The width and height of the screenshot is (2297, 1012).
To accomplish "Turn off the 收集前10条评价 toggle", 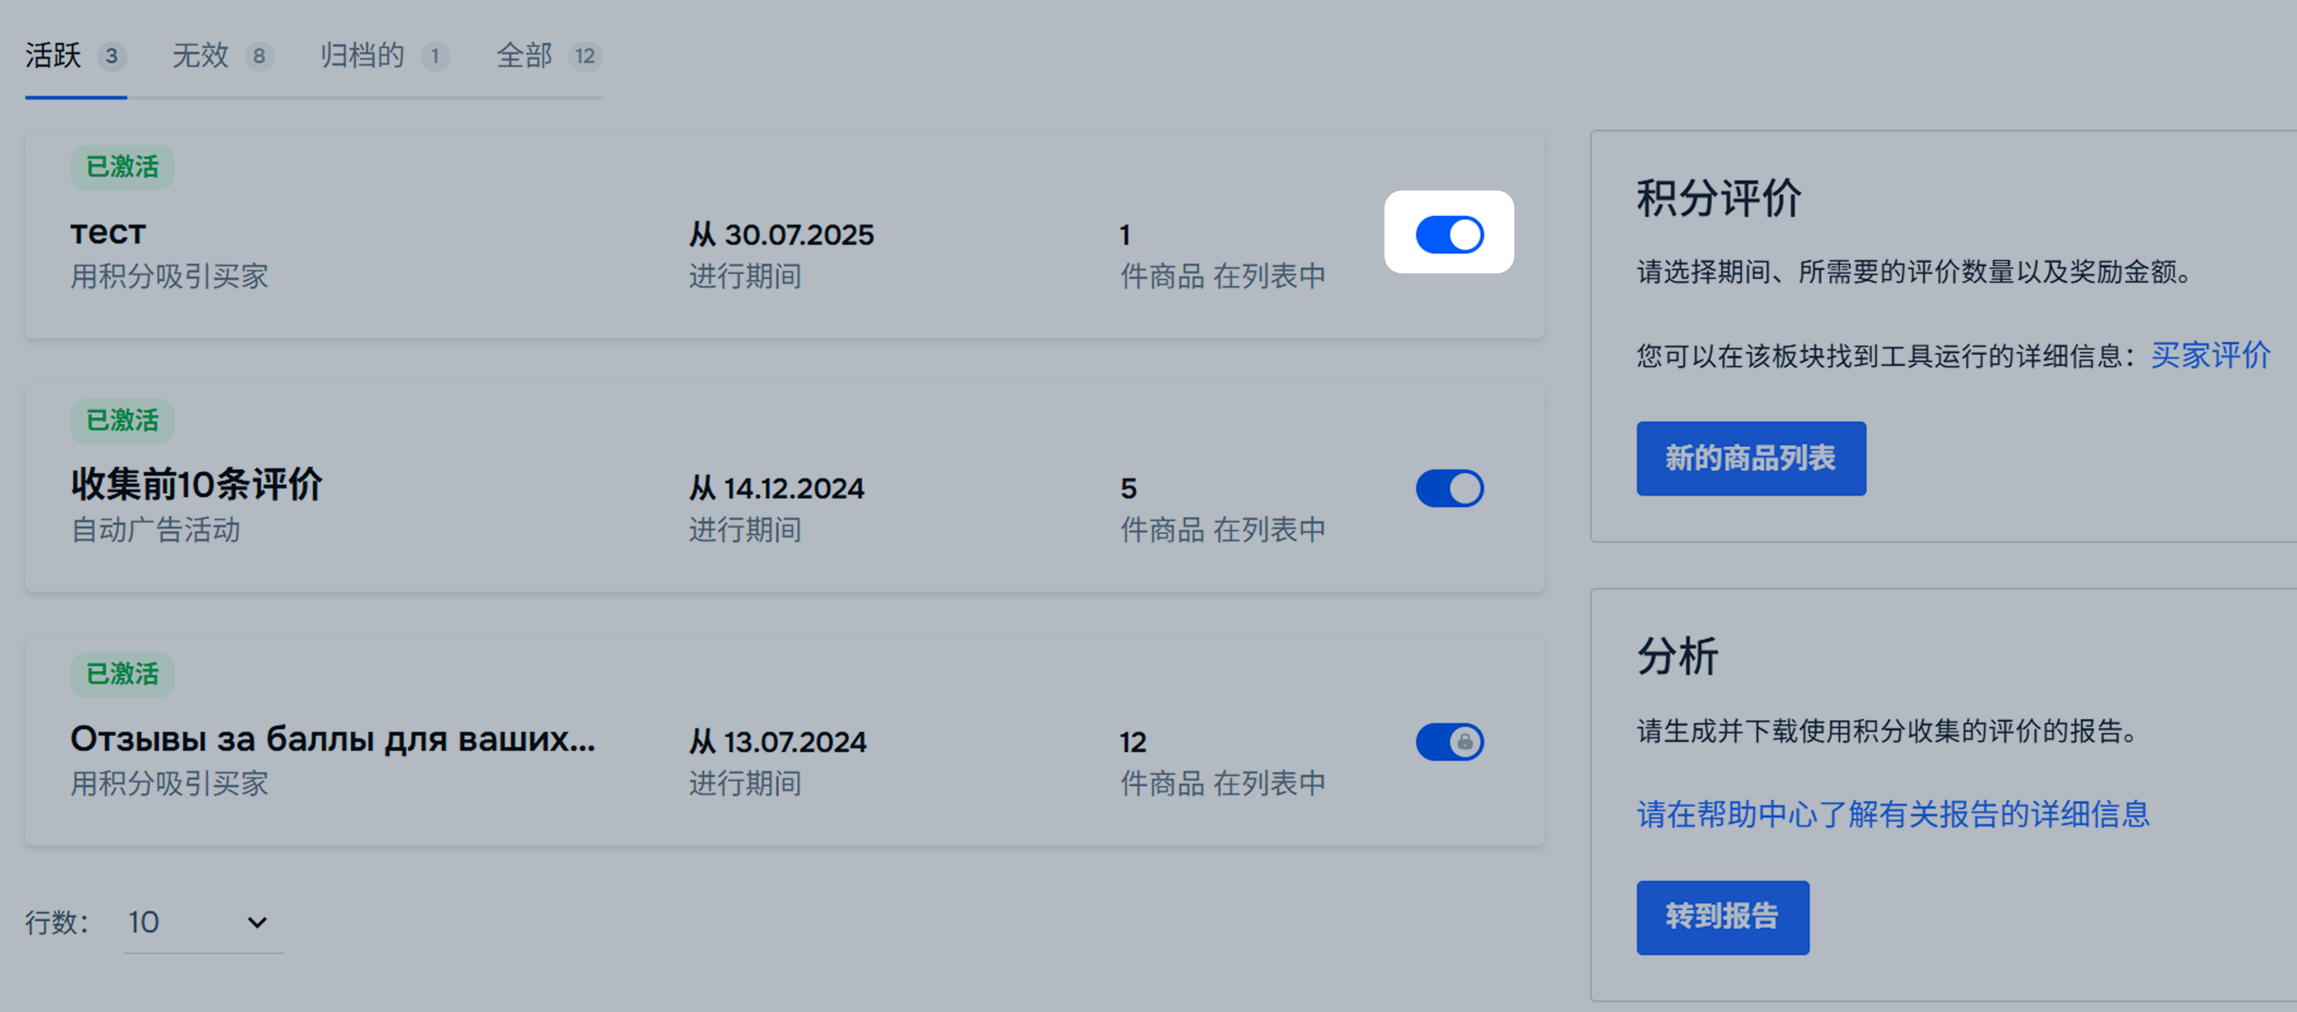I will (x=1449, y=488).
